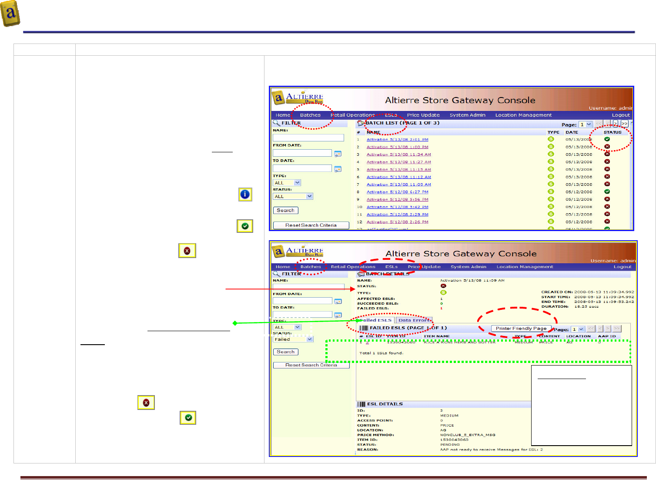This screenshot has width=656, height=480.
Task: Open batch Activation 5/13/08 11:34 AM link
Action: [x=399, y=154]
